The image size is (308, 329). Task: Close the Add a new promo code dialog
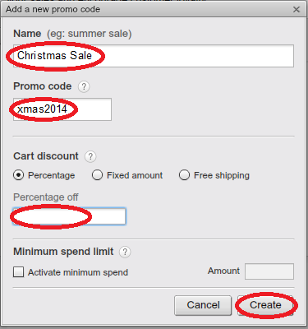[297, 10]
